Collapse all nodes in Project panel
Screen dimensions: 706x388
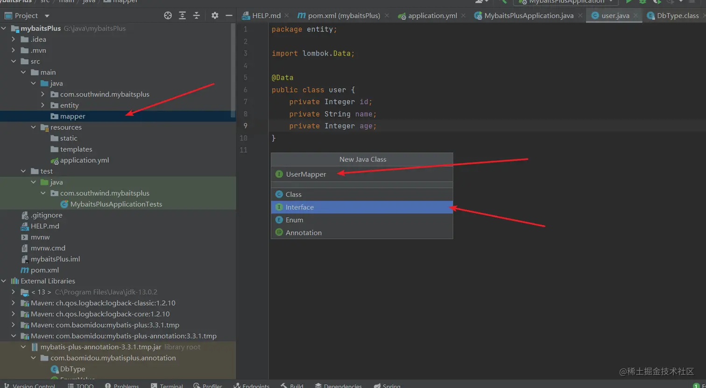[x=197, y=15]
